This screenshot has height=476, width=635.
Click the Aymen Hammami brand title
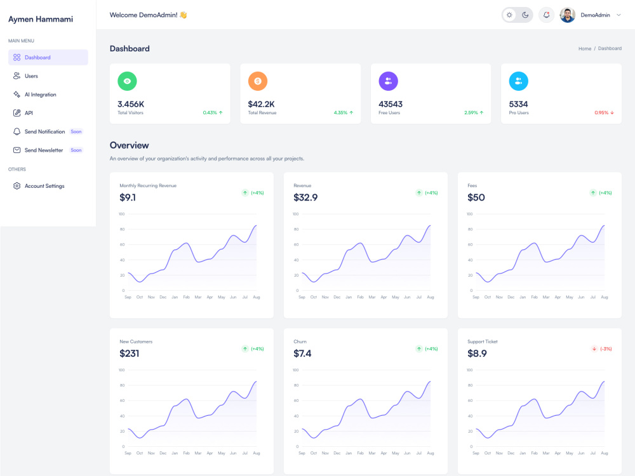pos(41,19)
